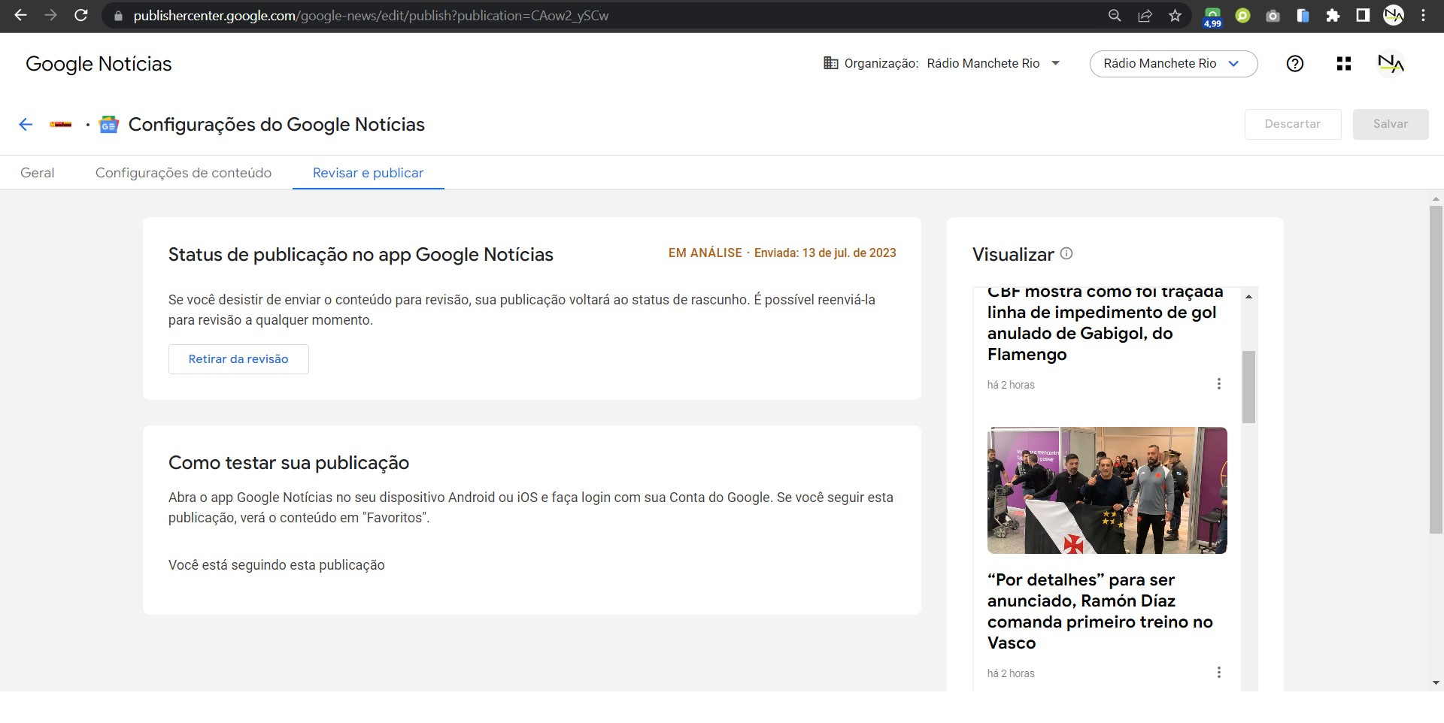Click the back arrow beside publication logo
1444x723 pixels.
tap(26, 125)
